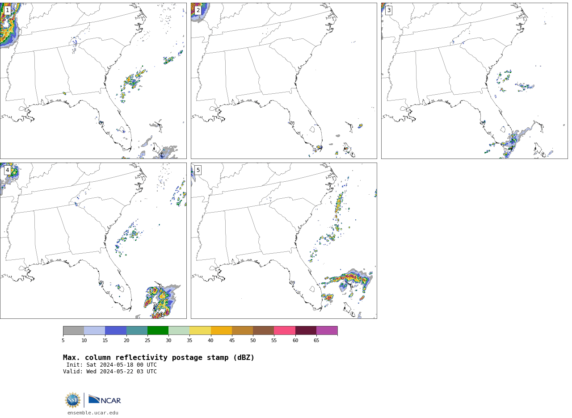Screen dimensions: 572x418
Task: Click the pale green 30-35 dBZ swatch
Action: pyautogui.click(x=179, y=330)
